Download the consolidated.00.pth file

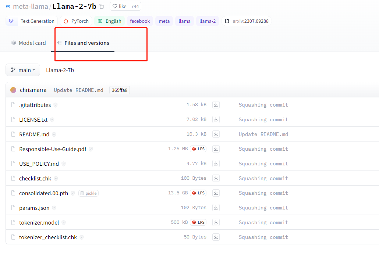tap(216, 193)
